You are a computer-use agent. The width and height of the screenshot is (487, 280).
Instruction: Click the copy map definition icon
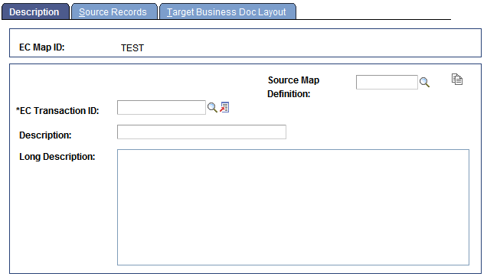point(457,79)
